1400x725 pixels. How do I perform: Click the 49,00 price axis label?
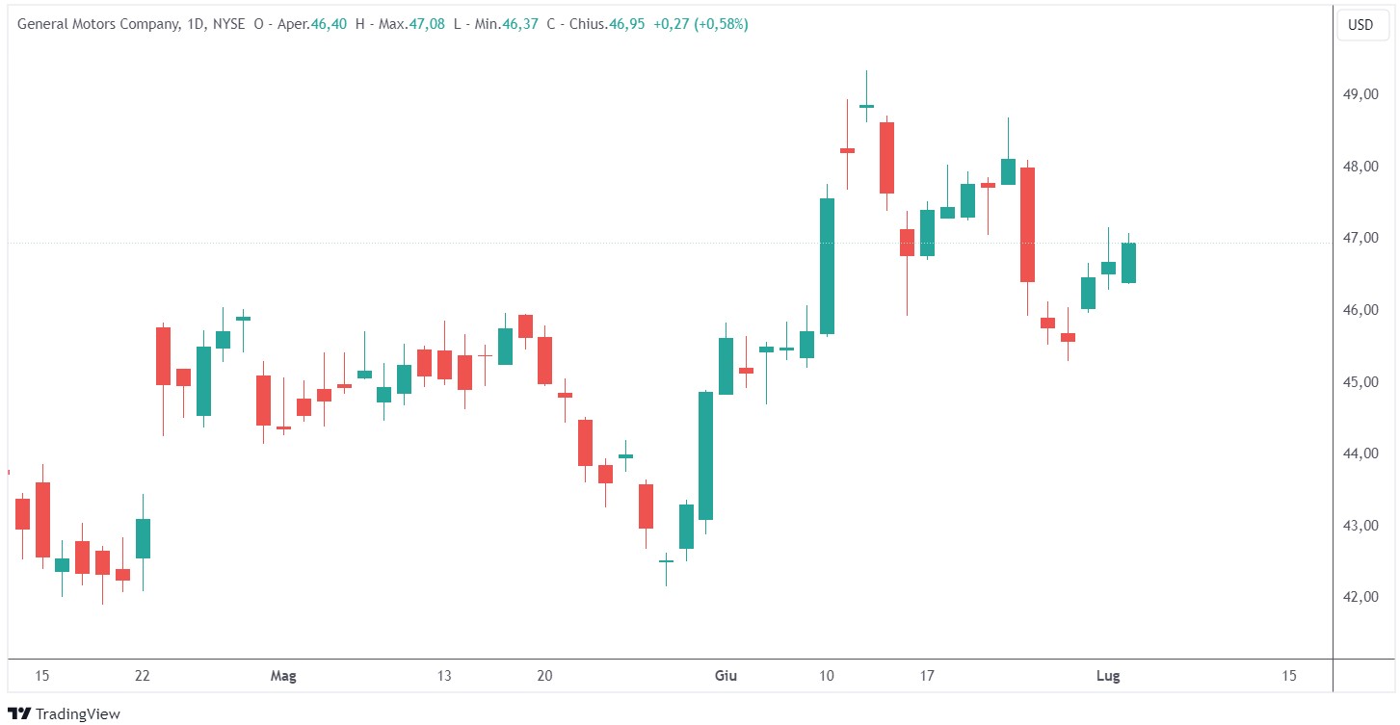click(1359, 94)
